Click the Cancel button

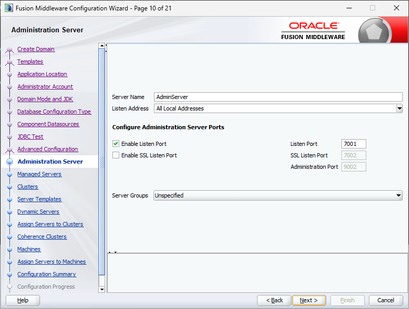(386, 300)
